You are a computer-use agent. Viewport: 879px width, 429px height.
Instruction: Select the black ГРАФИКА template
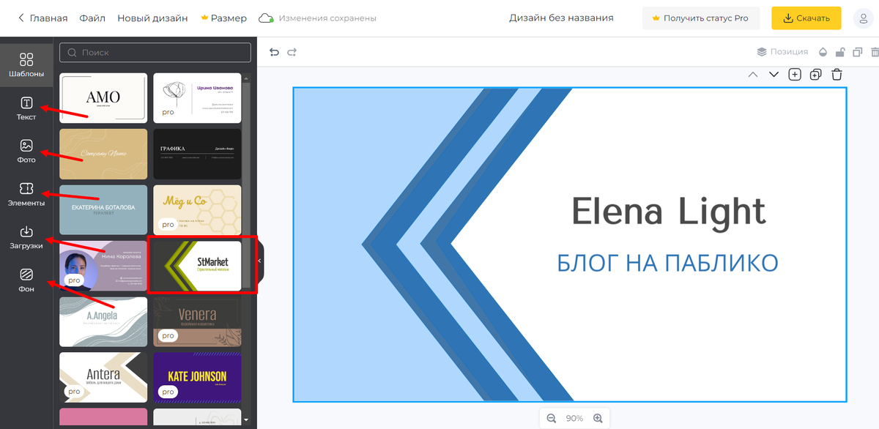tap(197, 154)
